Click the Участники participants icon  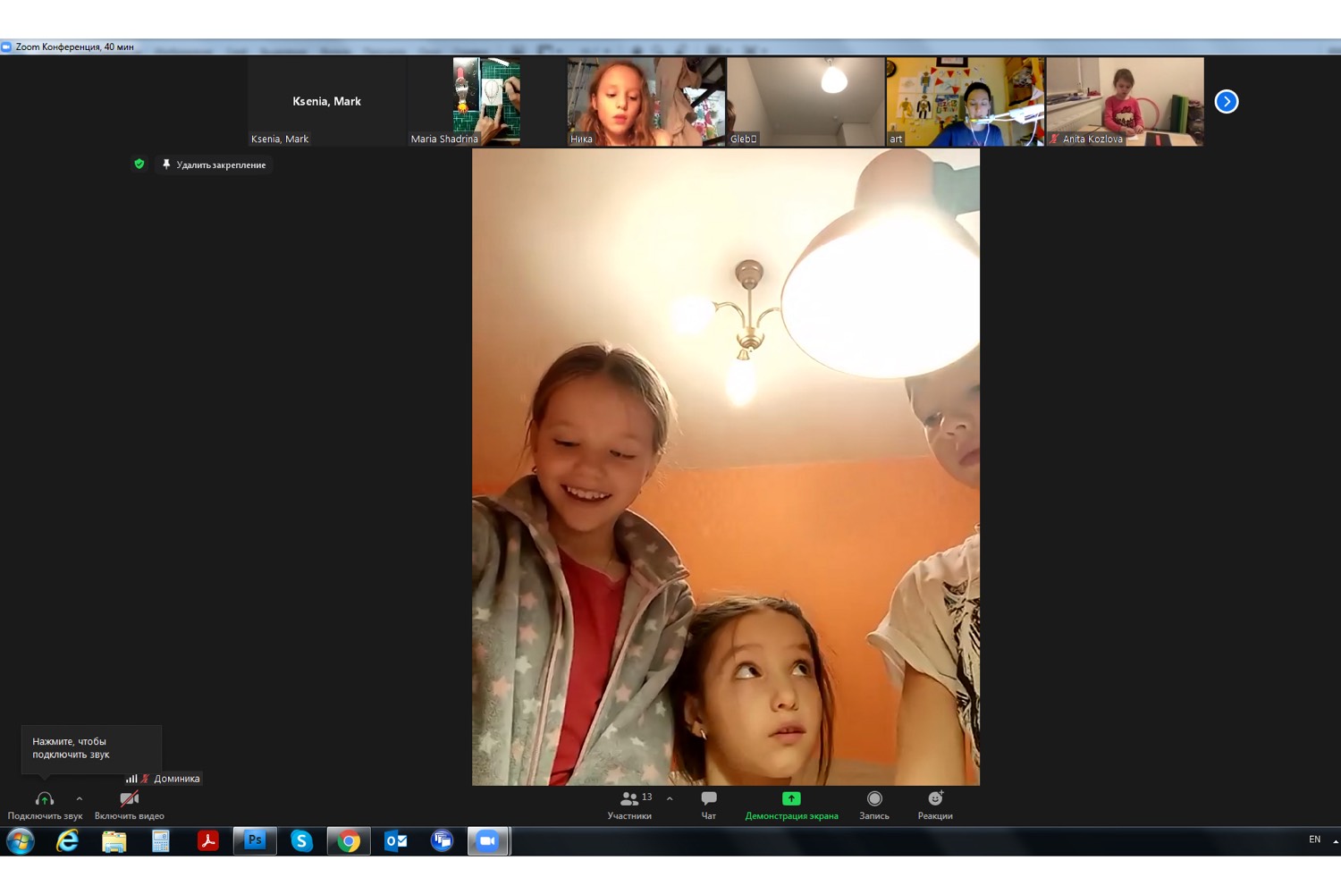pyautogui.click(x=629, y=799)
